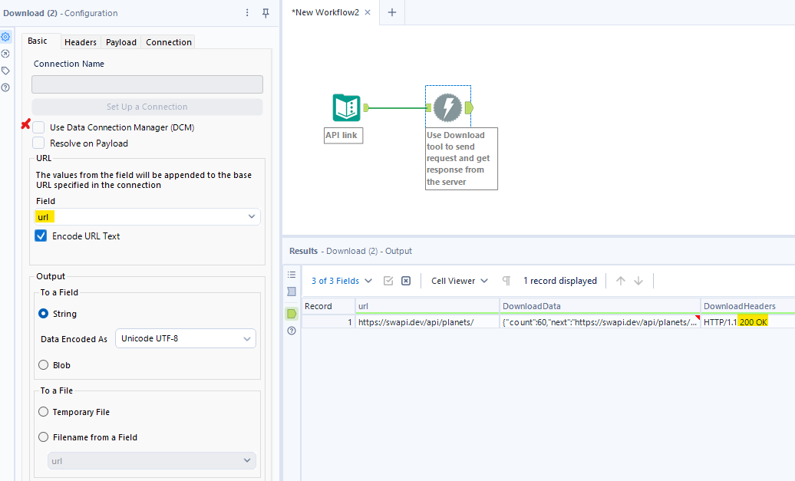The width and height of the screenshot is (795, 481).
Task: Select the Download tool on the canvas
Action: (447, 107)
